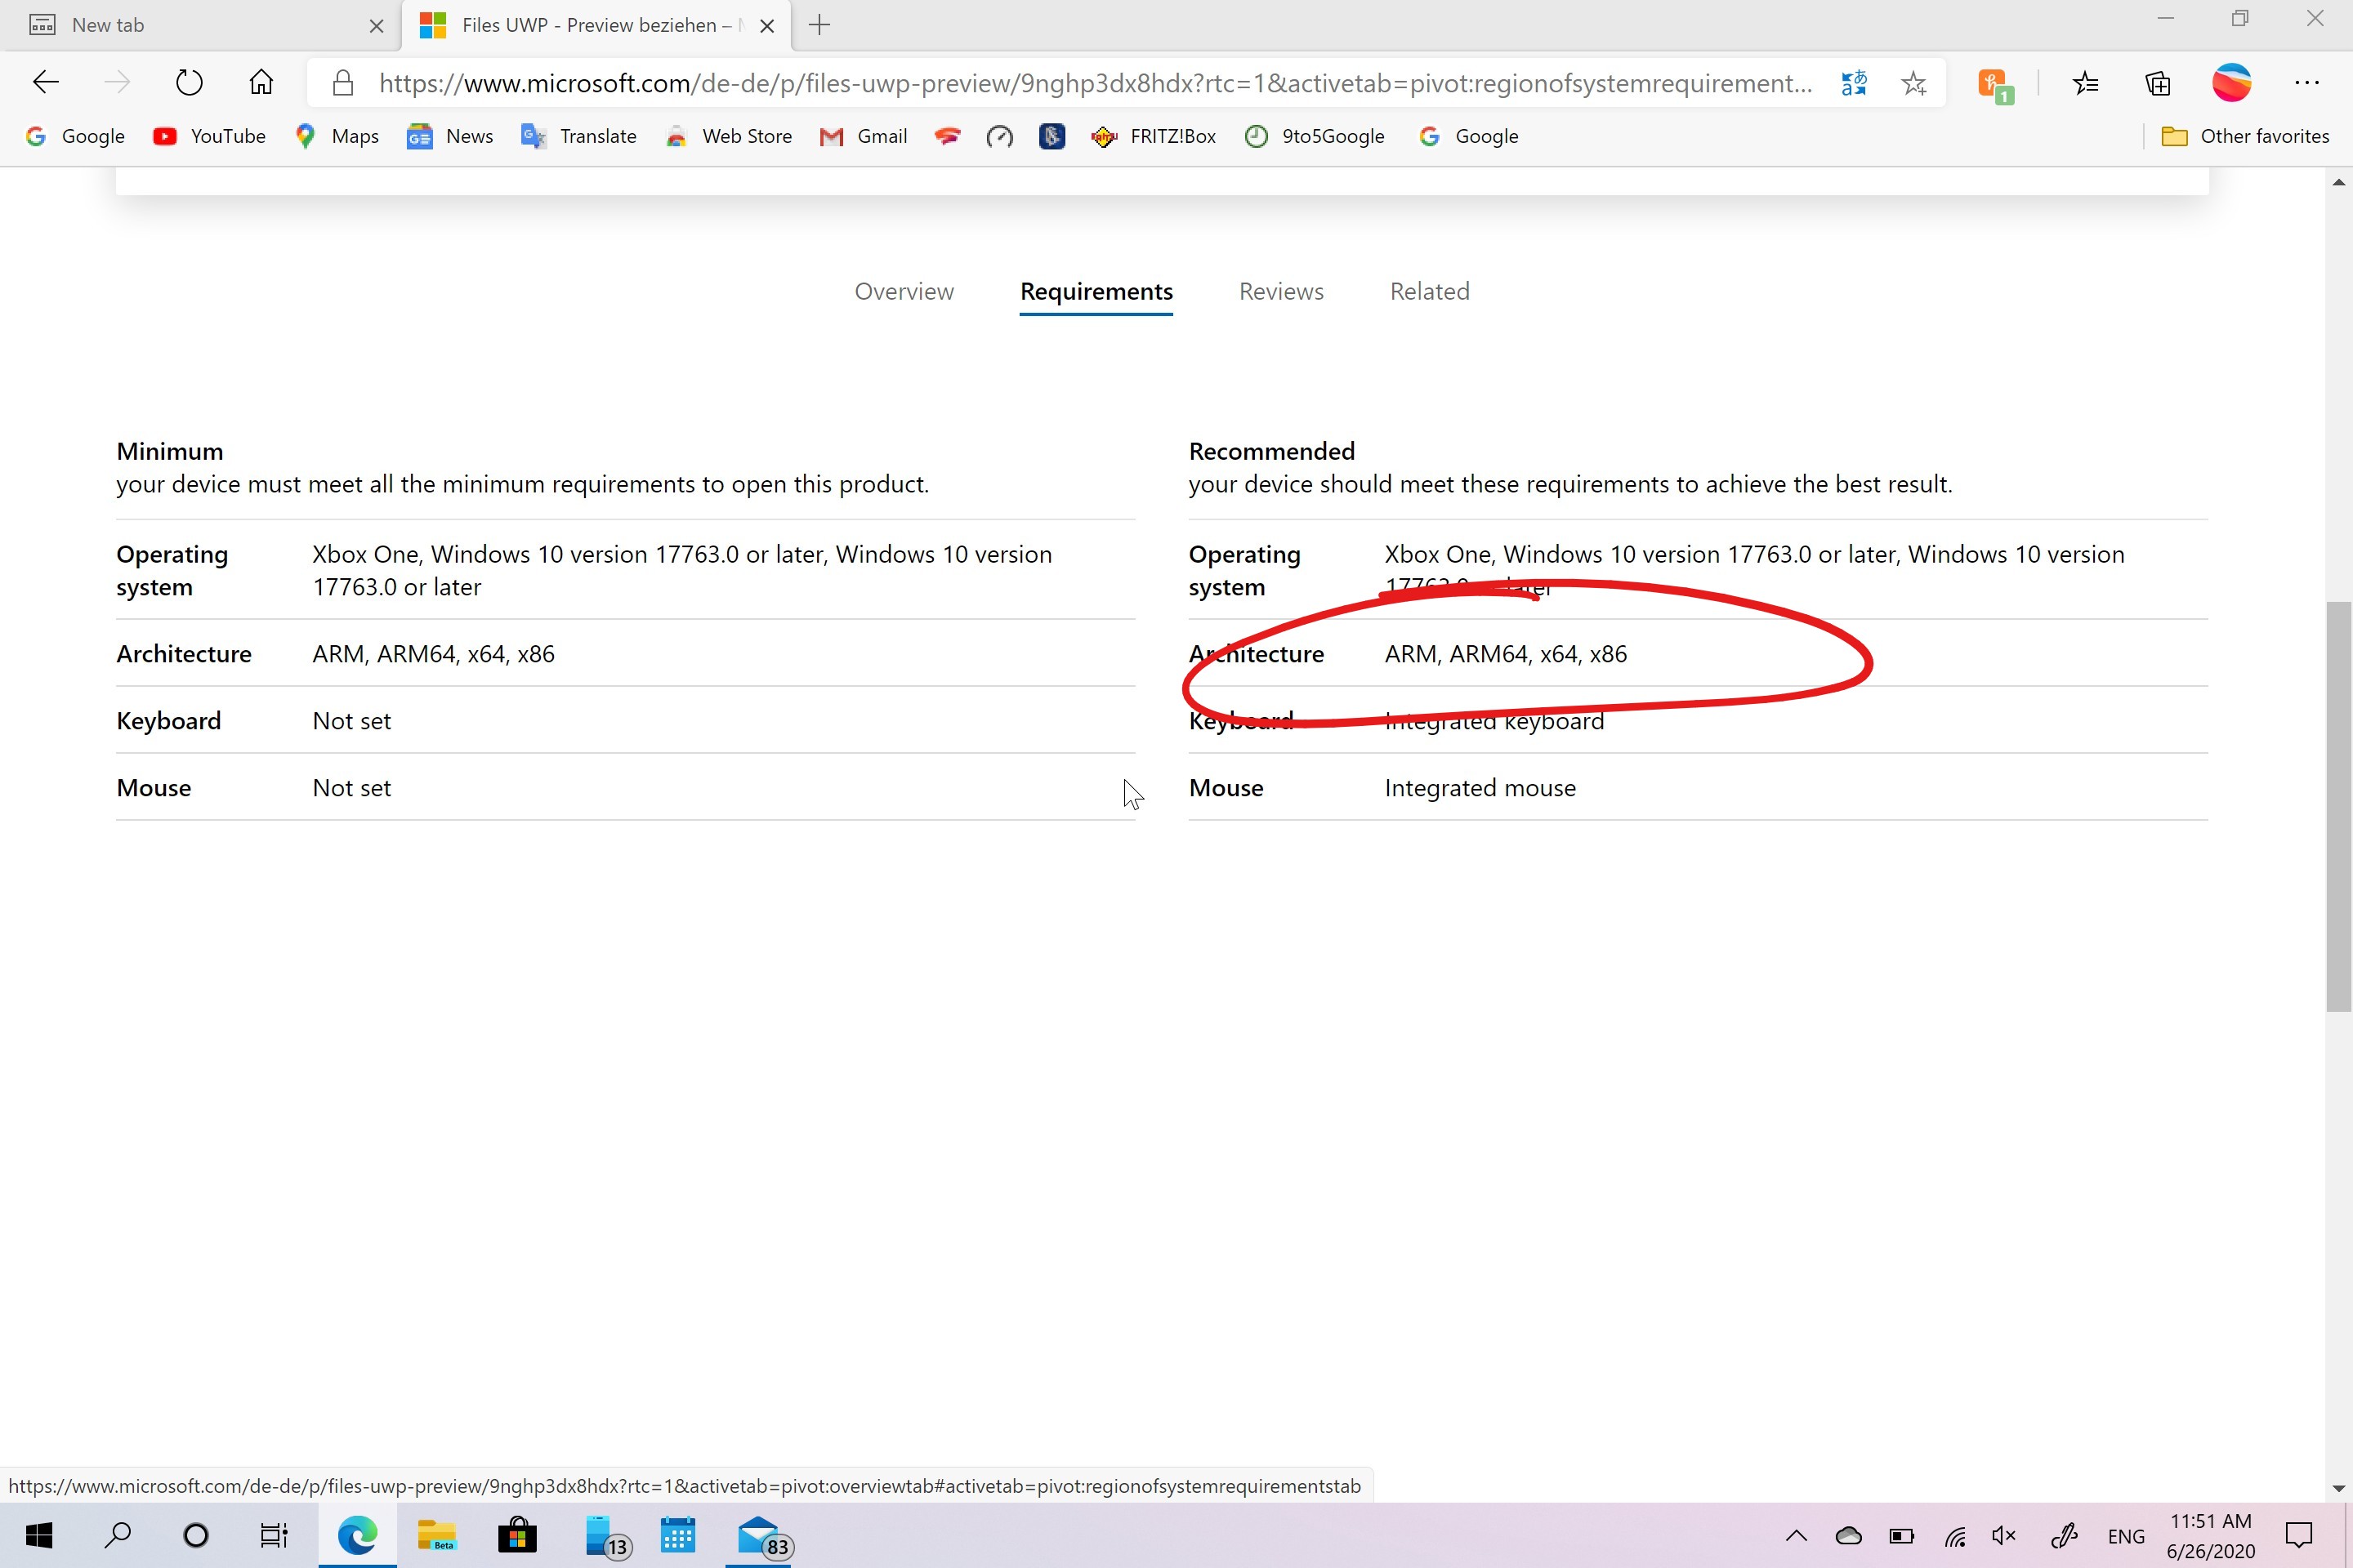
Task: Open the Related section
Action: click(x=1430, y=291)
